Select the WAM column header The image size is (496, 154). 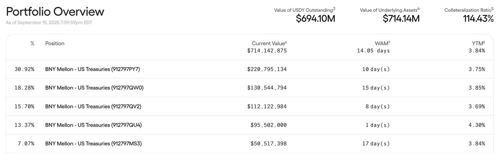point(382,43)
